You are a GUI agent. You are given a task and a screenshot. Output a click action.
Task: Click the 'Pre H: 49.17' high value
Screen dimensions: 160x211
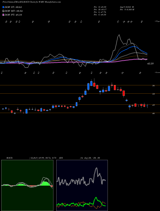click(100, 10)
